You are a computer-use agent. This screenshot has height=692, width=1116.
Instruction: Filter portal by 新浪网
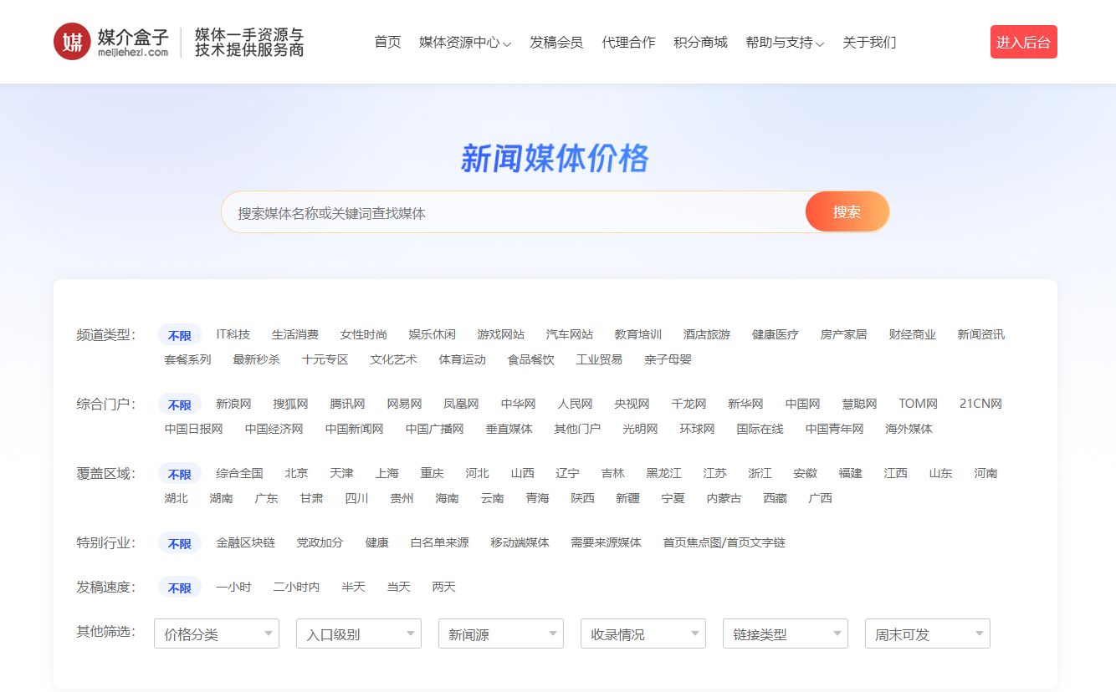point(233,404)
